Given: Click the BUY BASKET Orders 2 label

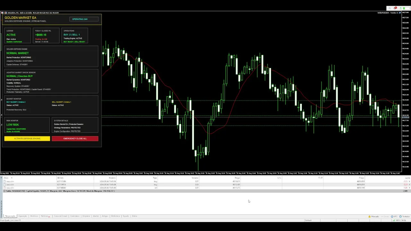Looking at the screenshot, I should [x=16, y=102].
